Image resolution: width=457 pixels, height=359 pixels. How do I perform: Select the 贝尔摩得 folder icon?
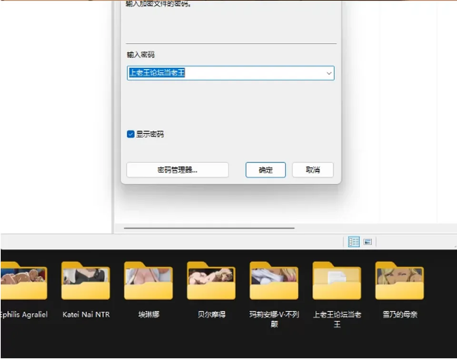pyautogui.click(x=211, y=281)
